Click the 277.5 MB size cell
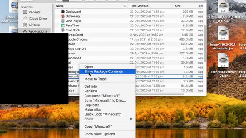The image size is (246, 138). [186, 53]
